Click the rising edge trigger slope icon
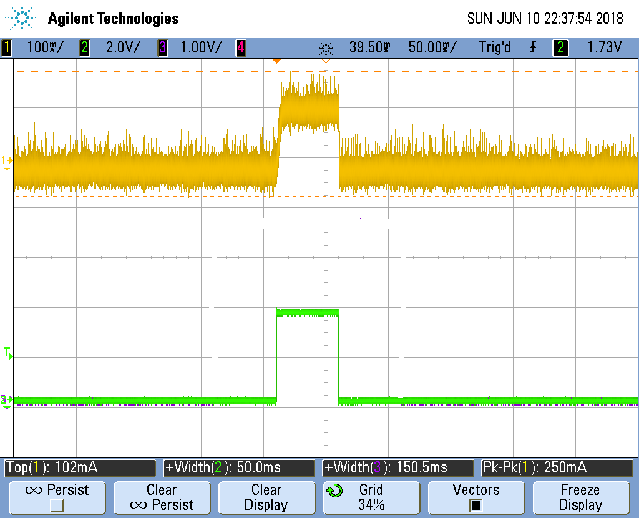Screen dimensions: 639x518 [532, 47]
